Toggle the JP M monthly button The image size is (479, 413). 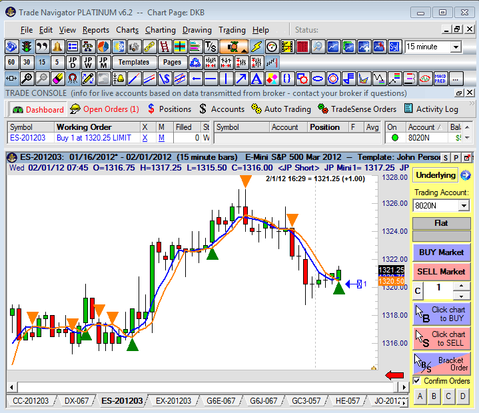[x=103, y=63]
